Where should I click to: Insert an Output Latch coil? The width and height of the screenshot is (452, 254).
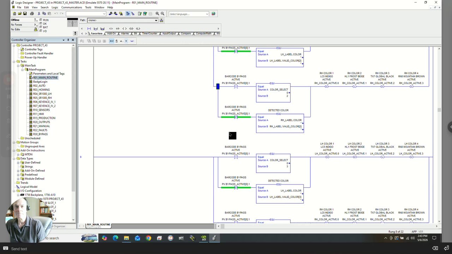pos(138,29)
